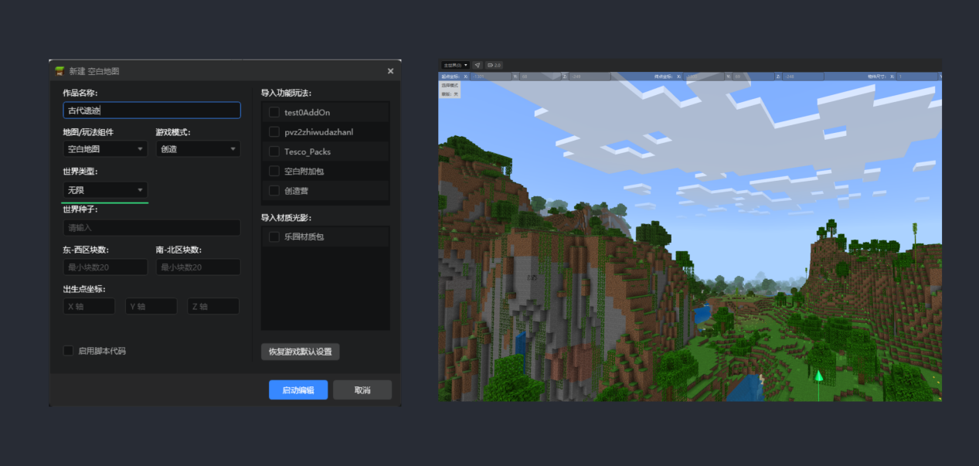Open the 地图/玩法组件 dropdown showing 空白地图
979x466 pixels.
tap(105, 149)
